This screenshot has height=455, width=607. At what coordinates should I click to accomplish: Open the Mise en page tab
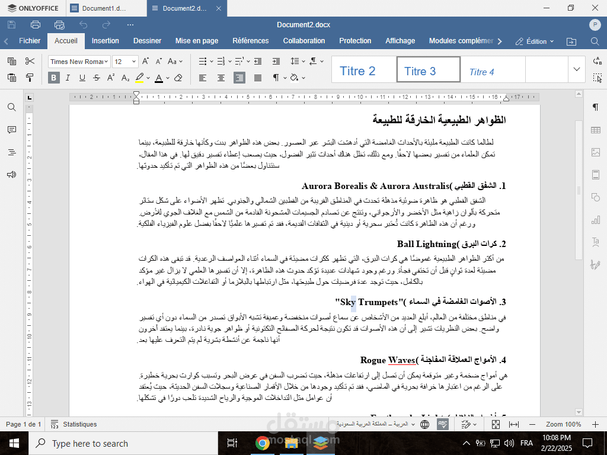[x=197, y=41]
